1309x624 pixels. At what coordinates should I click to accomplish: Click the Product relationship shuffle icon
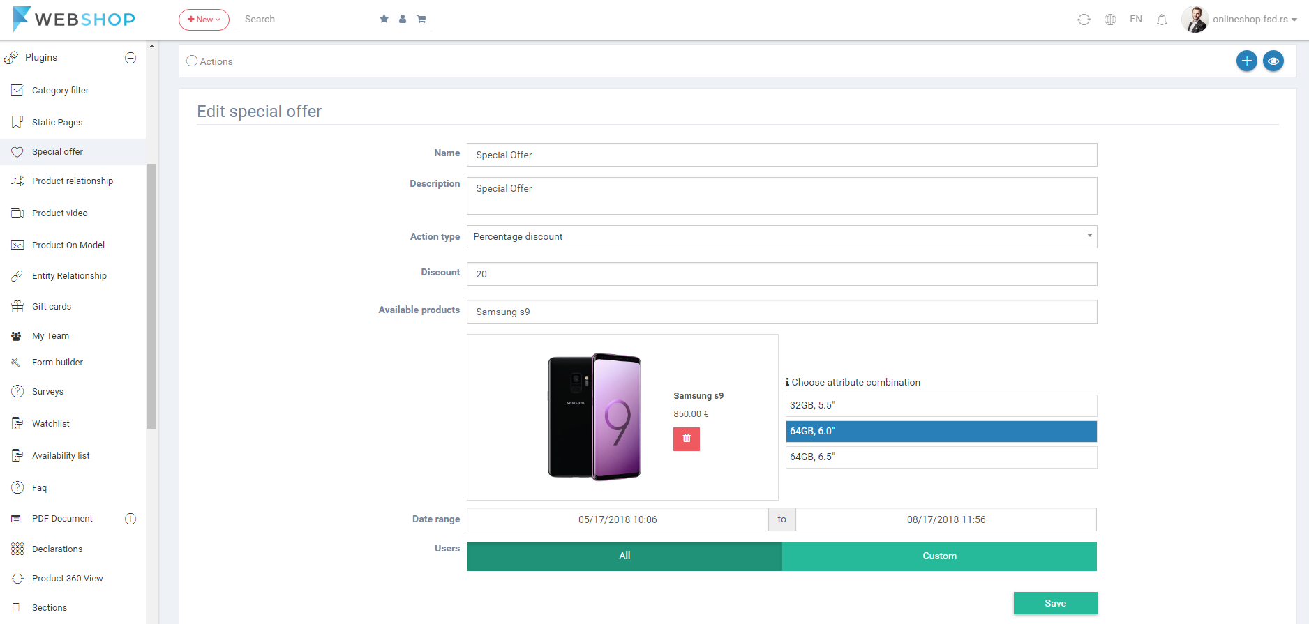point(17,181)
